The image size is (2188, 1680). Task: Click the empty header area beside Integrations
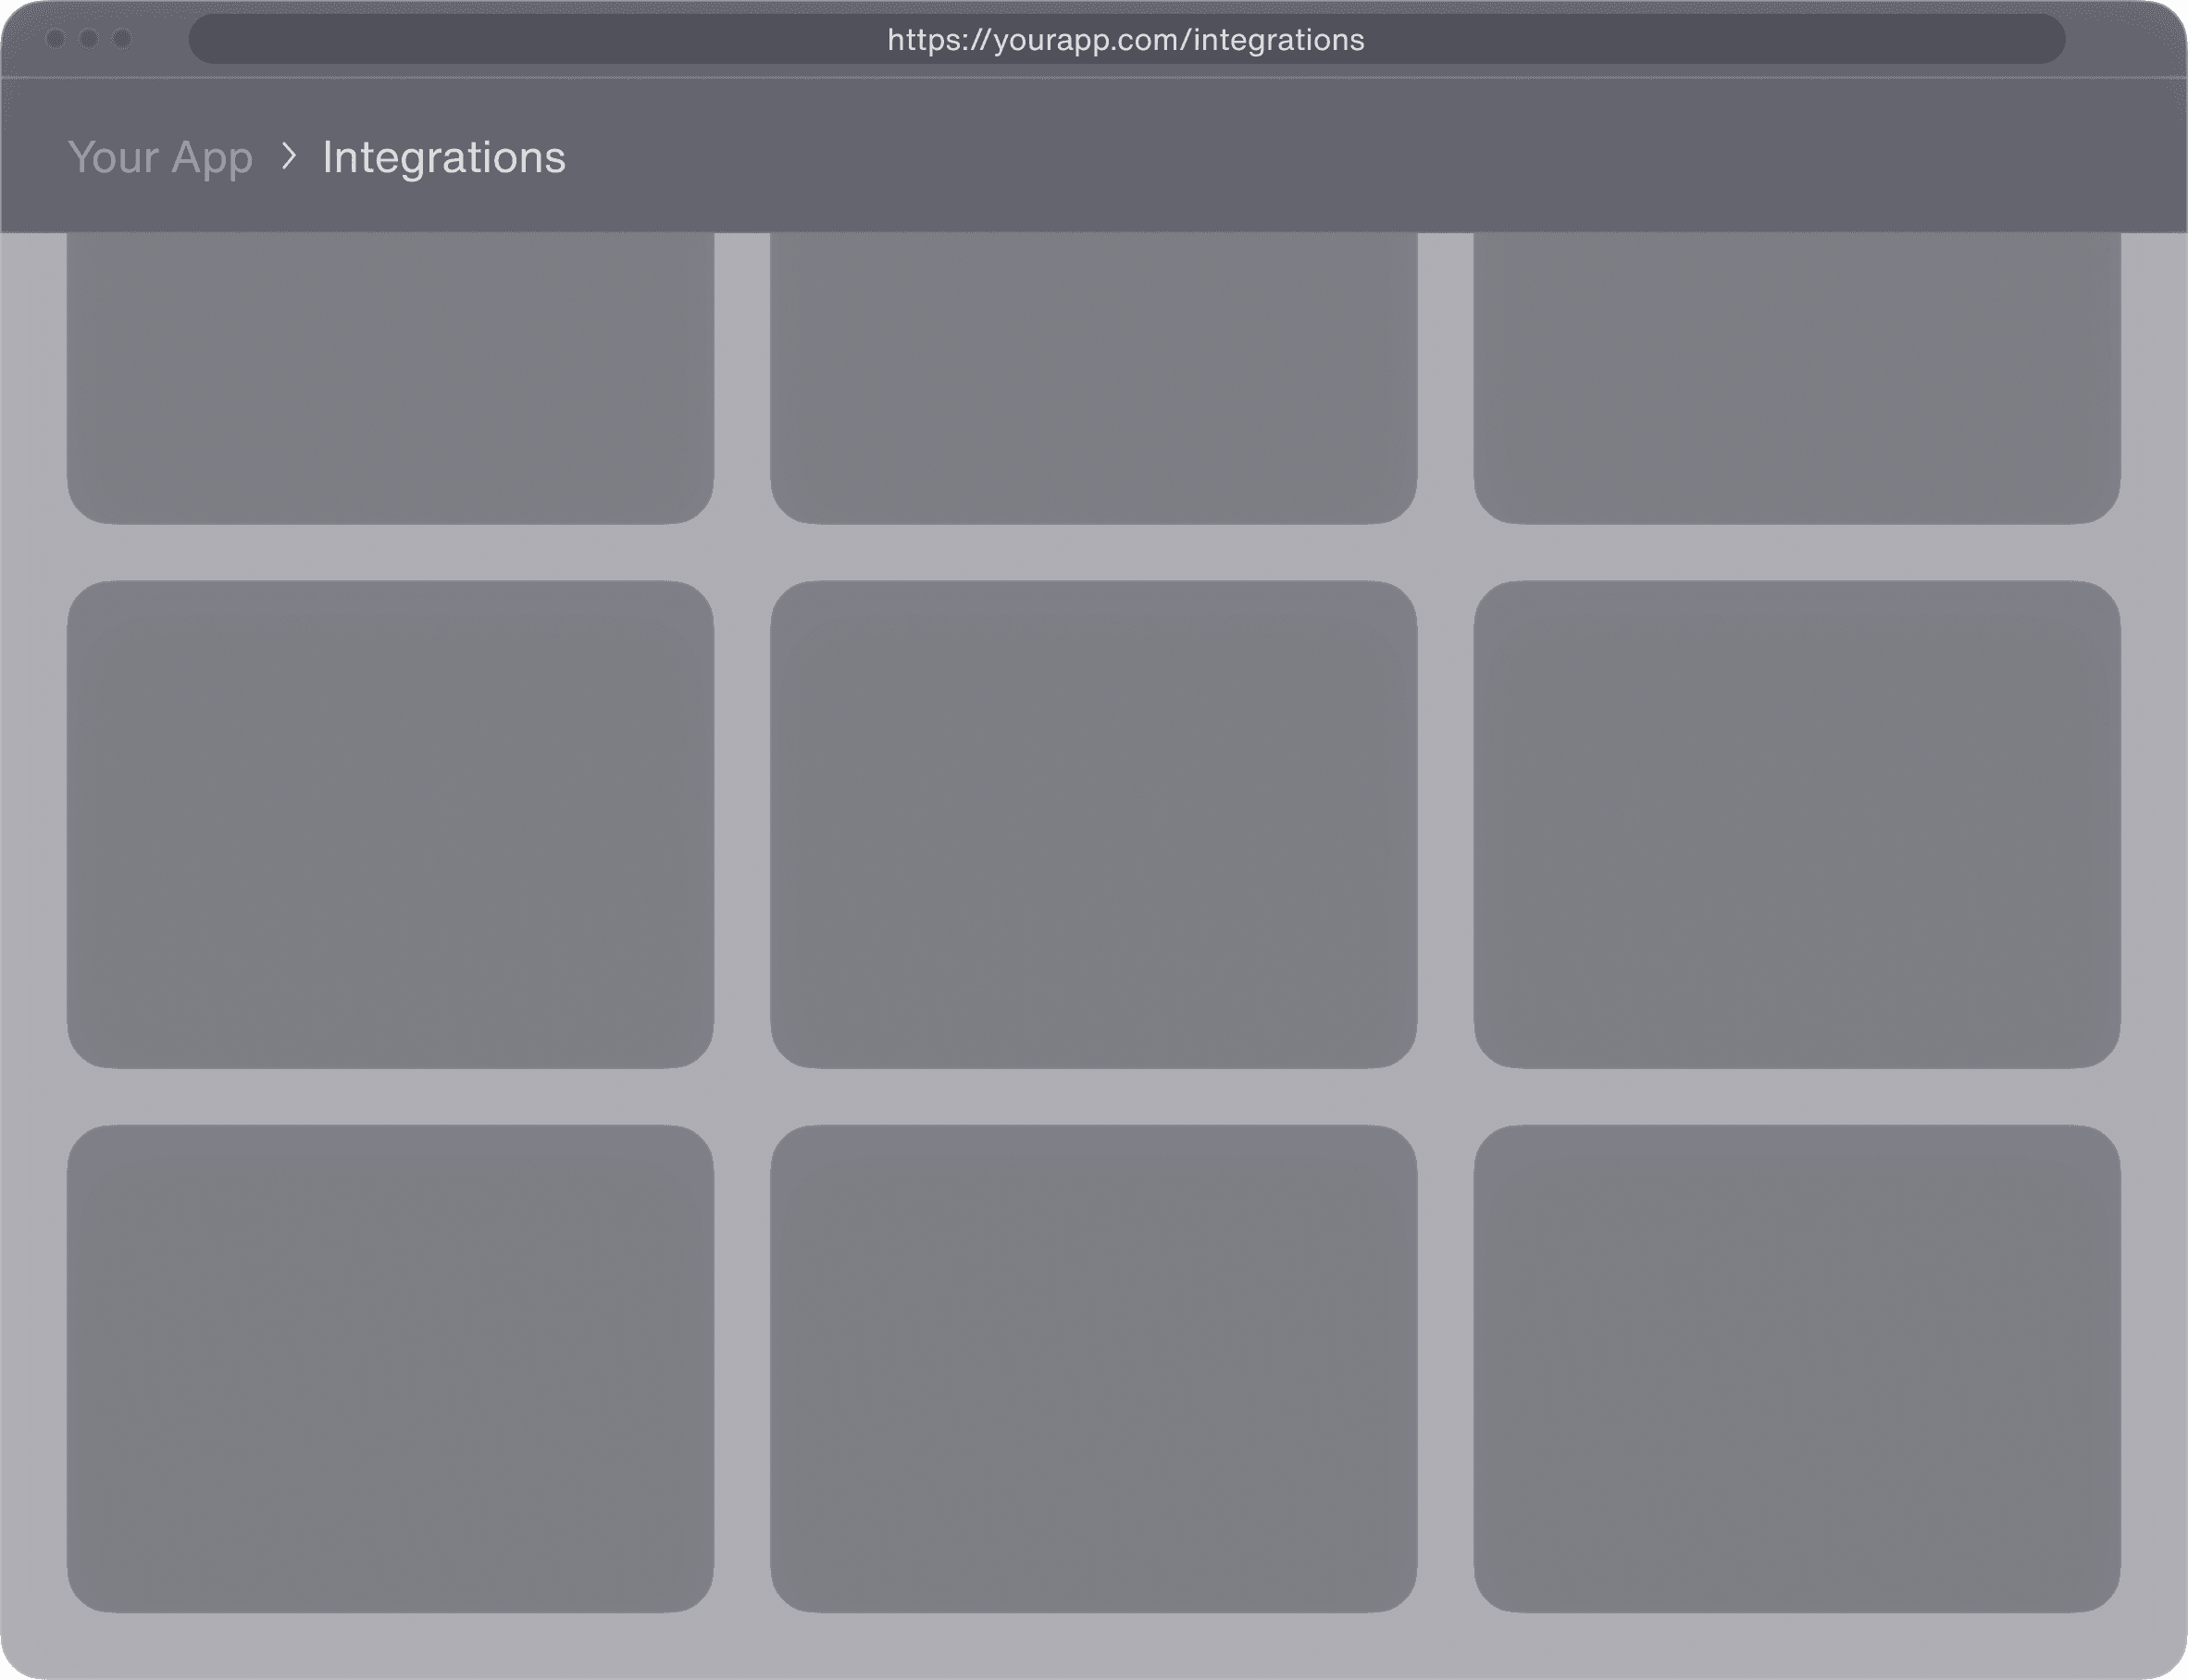point(1300,157)
